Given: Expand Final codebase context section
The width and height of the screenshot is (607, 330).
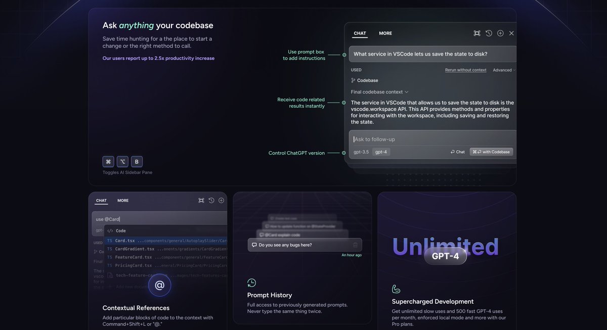Looking at the screenshot, I should pos(379,92).
